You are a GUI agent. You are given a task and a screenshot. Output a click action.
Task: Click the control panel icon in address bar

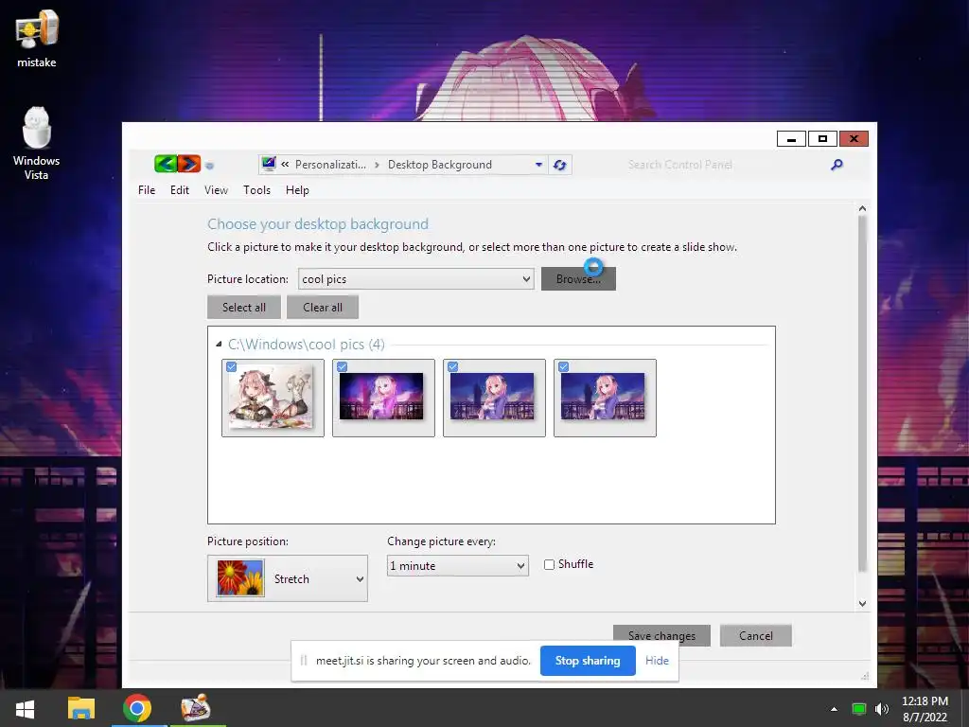click(x=268, y=164)
